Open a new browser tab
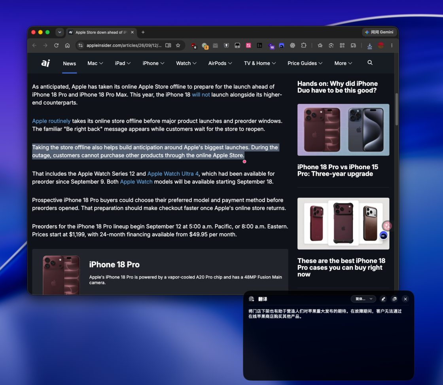This screenshot has width=443, height=385. [x=143, y=32]
